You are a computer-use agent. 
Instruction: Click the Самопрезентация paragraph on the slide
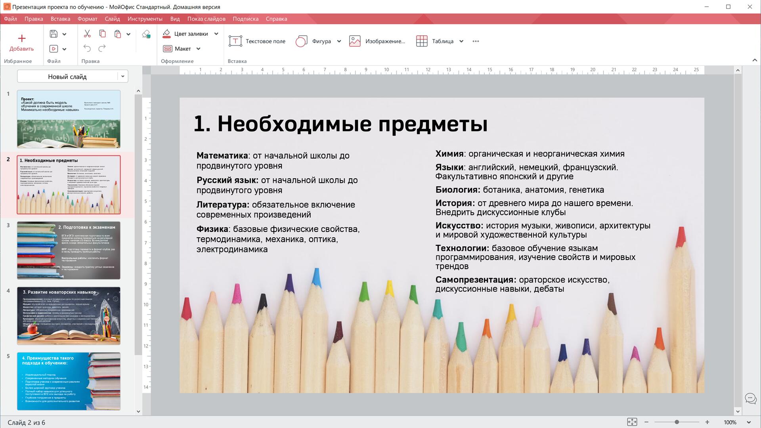point(522,284)
